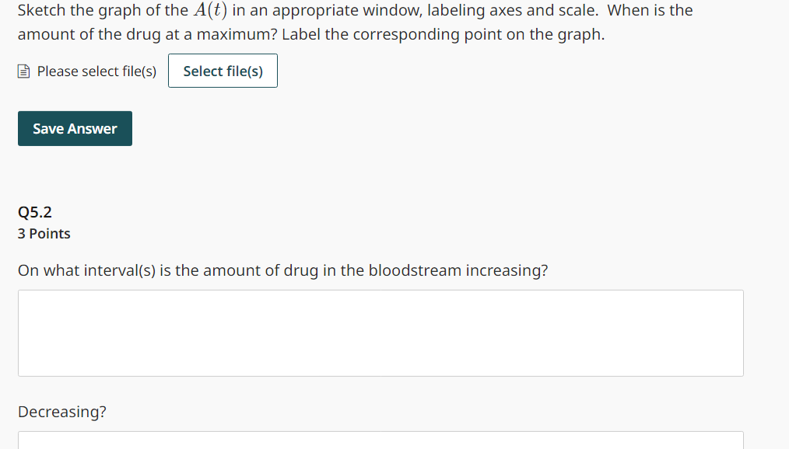
Task: Click the Decreasing? question label
Action: click(x=61, y=411)
